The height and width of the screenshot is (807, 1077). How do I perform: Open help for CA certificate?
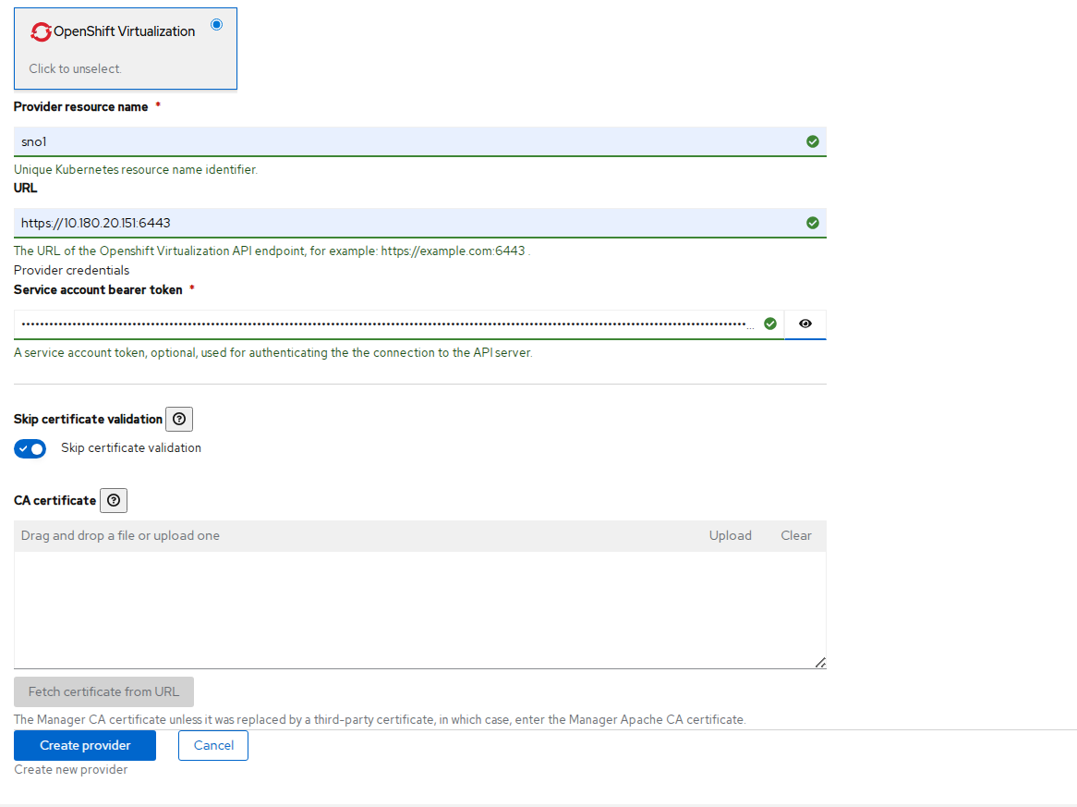[x=114, y=500]
